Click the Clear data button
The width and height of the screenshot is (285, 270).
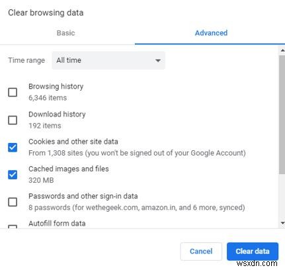pyautogui.click(x=253, y=251)
